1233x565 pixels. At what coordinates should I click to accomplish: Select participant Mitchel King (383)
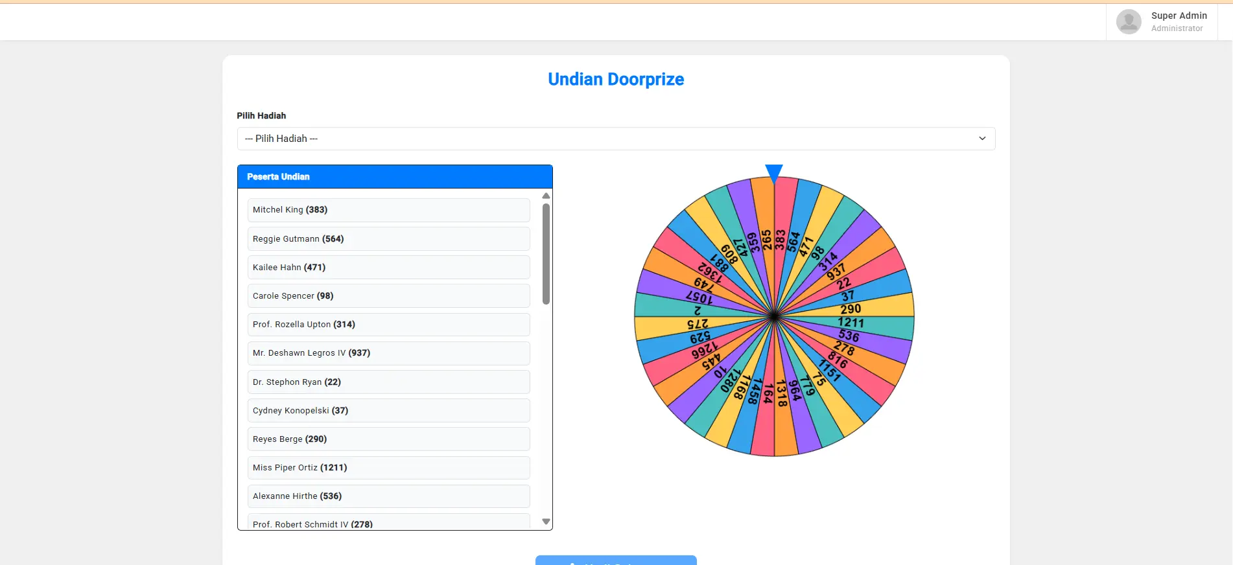point(388,210)
